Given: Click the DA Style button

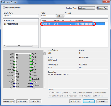Looking at the screenshot, I should point(36,101).
